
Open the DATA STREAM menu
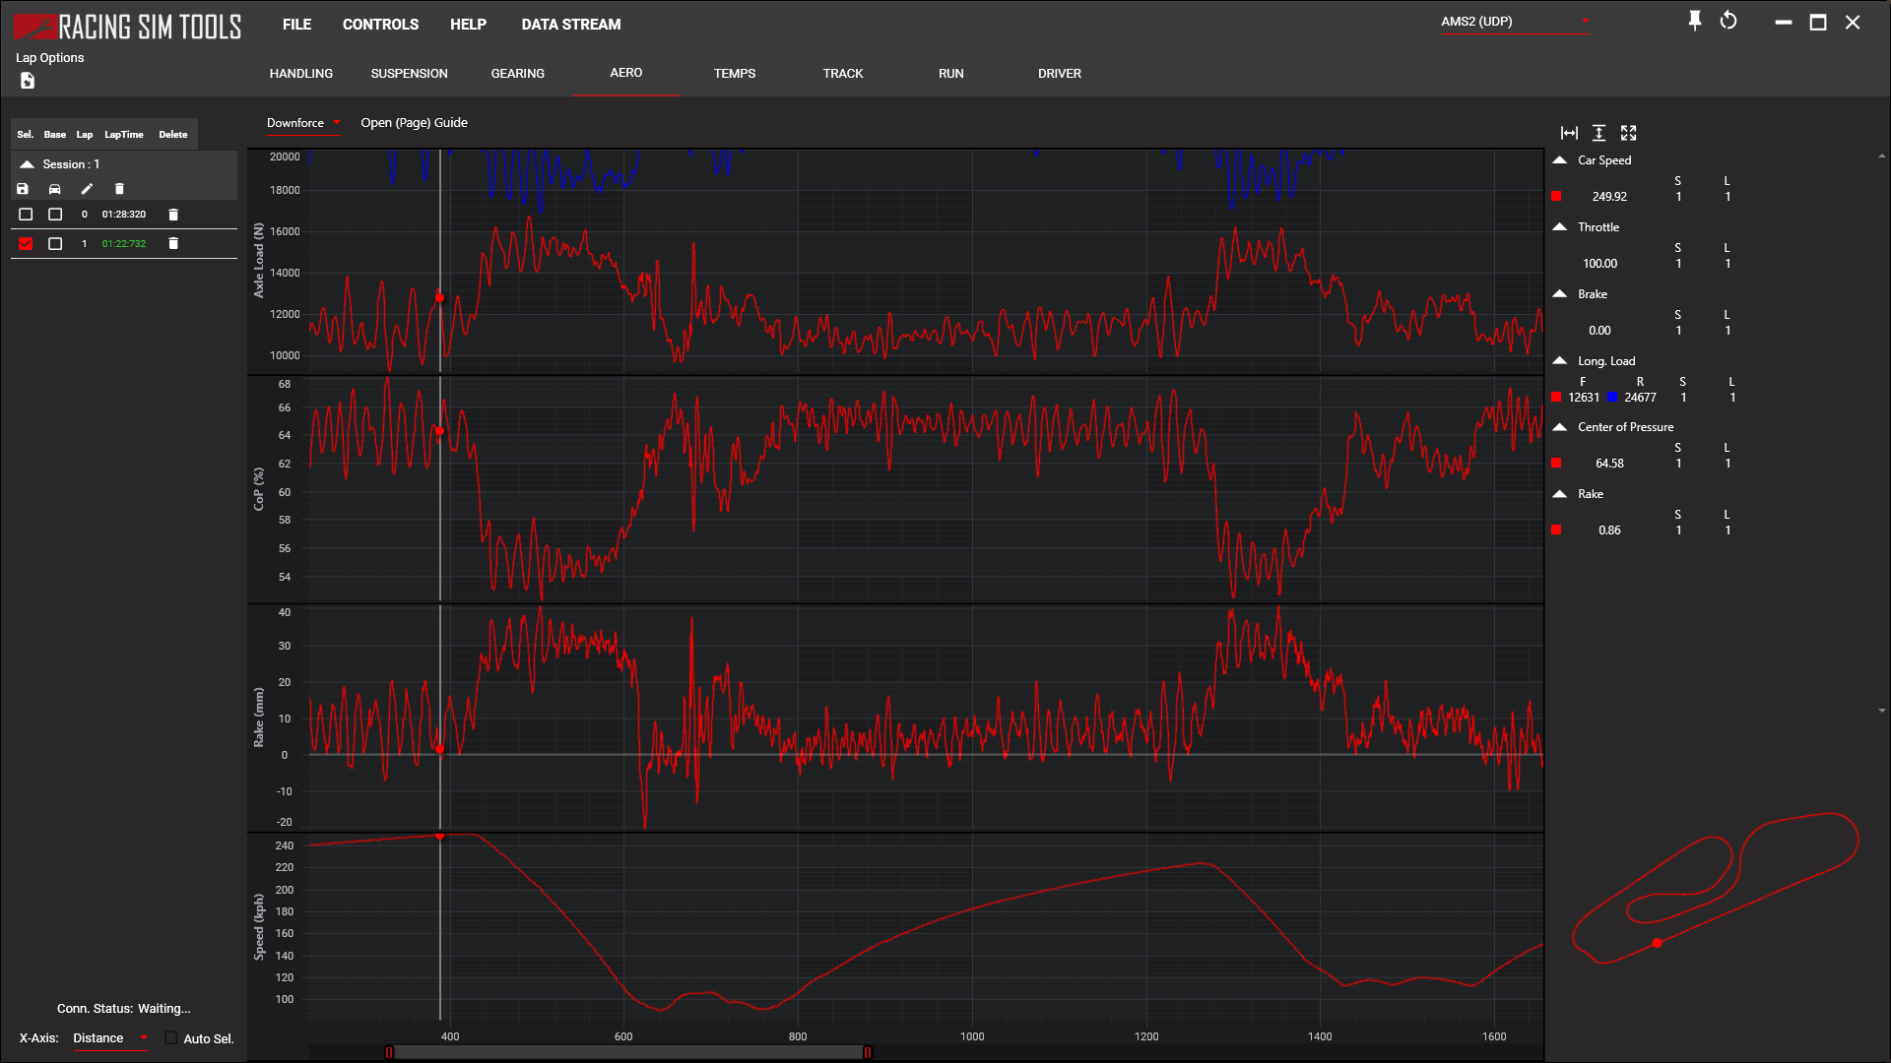[x=570, y=25]
